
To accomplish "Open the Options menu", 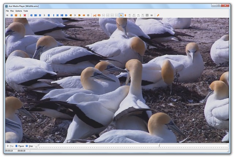I will [19, 11].
